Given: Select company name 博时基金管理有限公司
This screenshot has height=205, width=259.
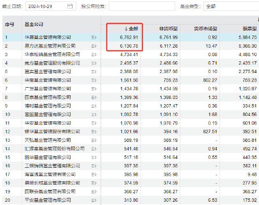Looking at the screenshot, I should point(48,106).
